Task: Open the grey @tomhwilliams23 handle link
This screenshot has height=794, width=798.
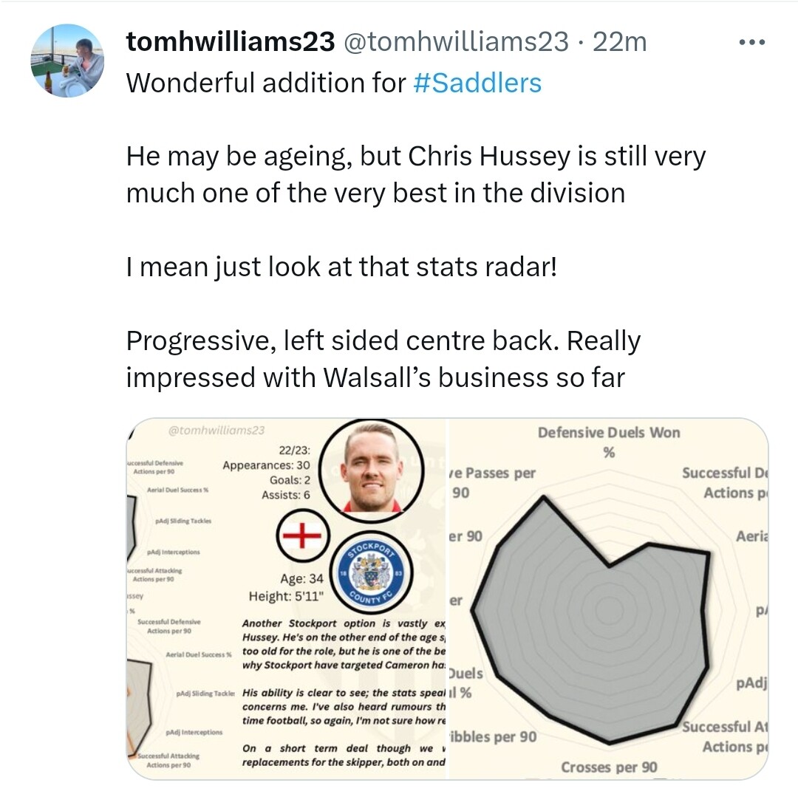Action: 456,41
